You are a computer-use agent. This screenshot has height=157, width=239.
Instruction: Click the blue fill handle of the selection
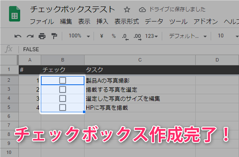(84, 112)
